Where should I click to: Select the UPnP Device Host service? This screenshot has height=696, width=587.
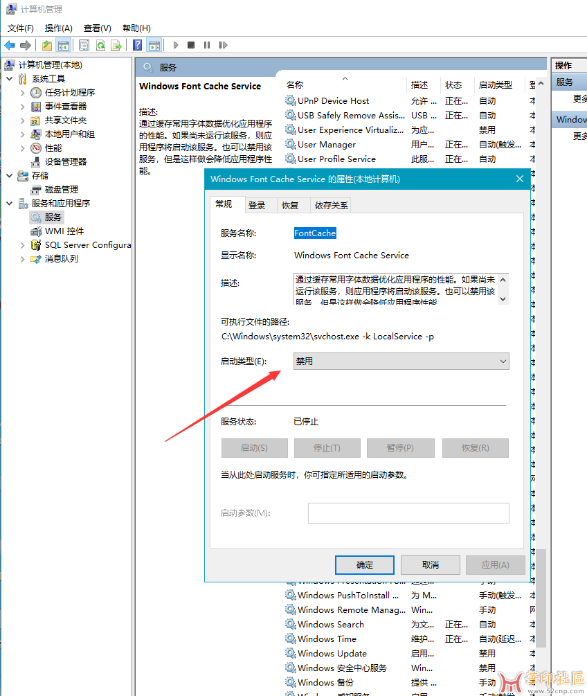(333, 100)
